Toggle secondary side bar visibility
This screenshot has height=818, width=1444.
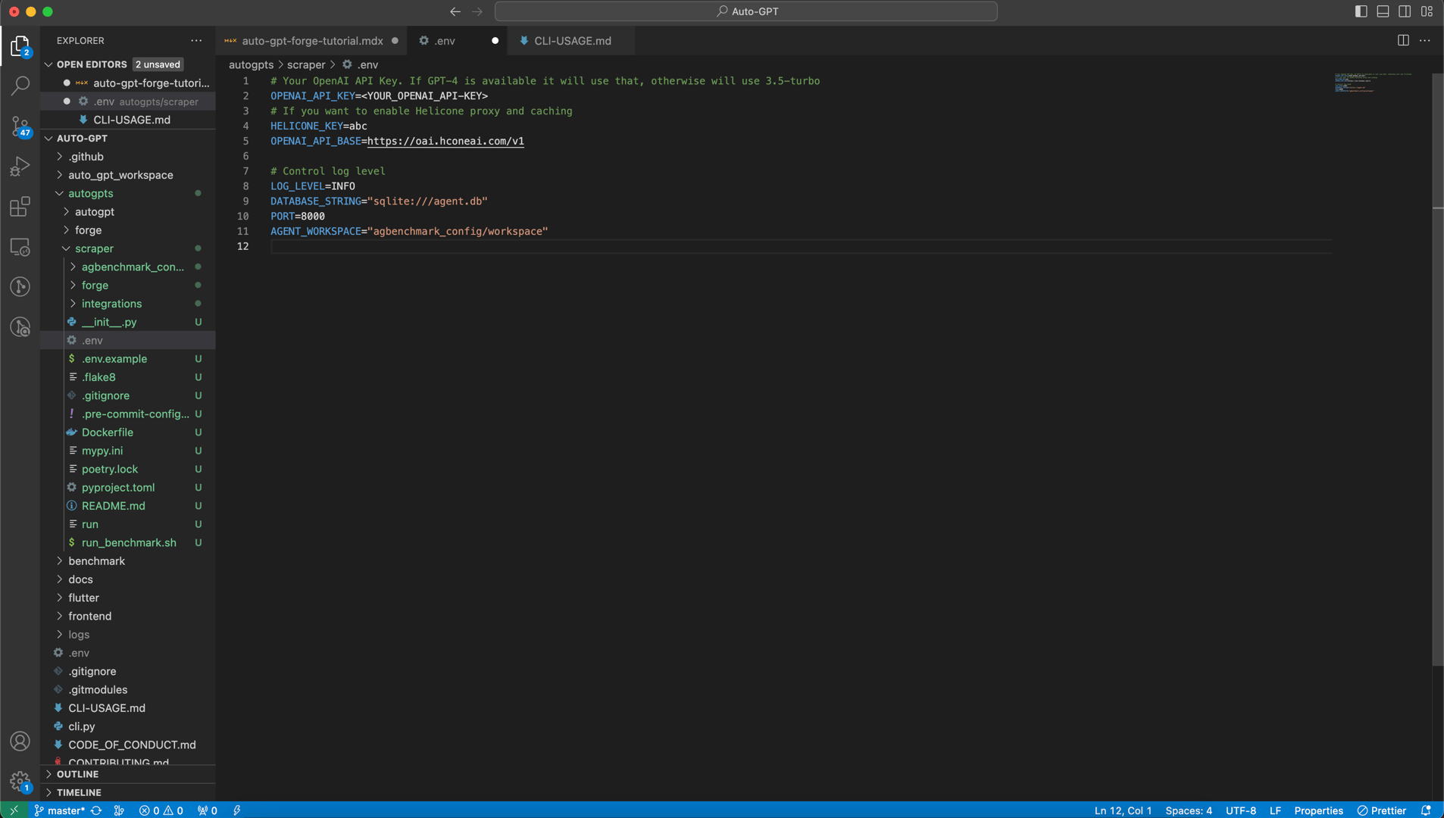[1405, 11]
